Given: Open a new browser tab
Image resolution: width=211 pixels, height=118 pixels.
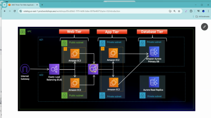Looking at the screenshot, I should click(x=42, y=5).
